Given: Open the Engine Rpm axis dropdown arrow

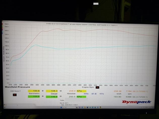Looking at the screenshot, I should [97, 87].
